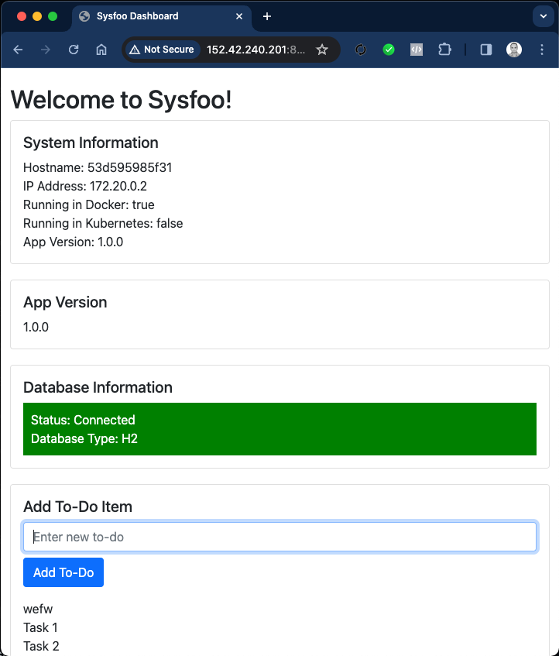Image resolution: width=559 pixels, height=656 pixels.
Task: Click the forward navigation arrow
Action: (46, 50)
